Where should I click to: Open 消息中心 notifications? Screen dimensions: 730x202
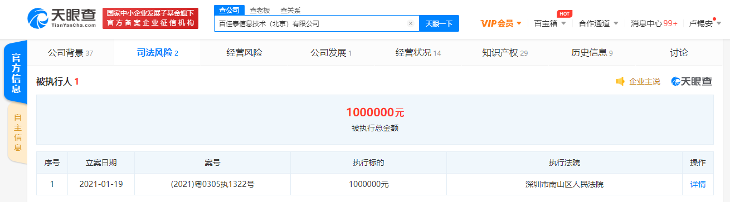coord(654,23)
